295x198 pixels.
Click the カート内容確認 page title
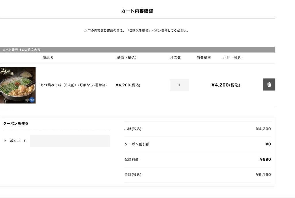point(137,11)
